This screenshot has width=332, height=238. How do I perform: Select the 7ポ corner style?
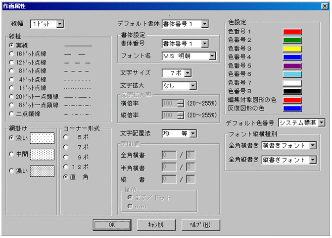click(x=66, y=147)
